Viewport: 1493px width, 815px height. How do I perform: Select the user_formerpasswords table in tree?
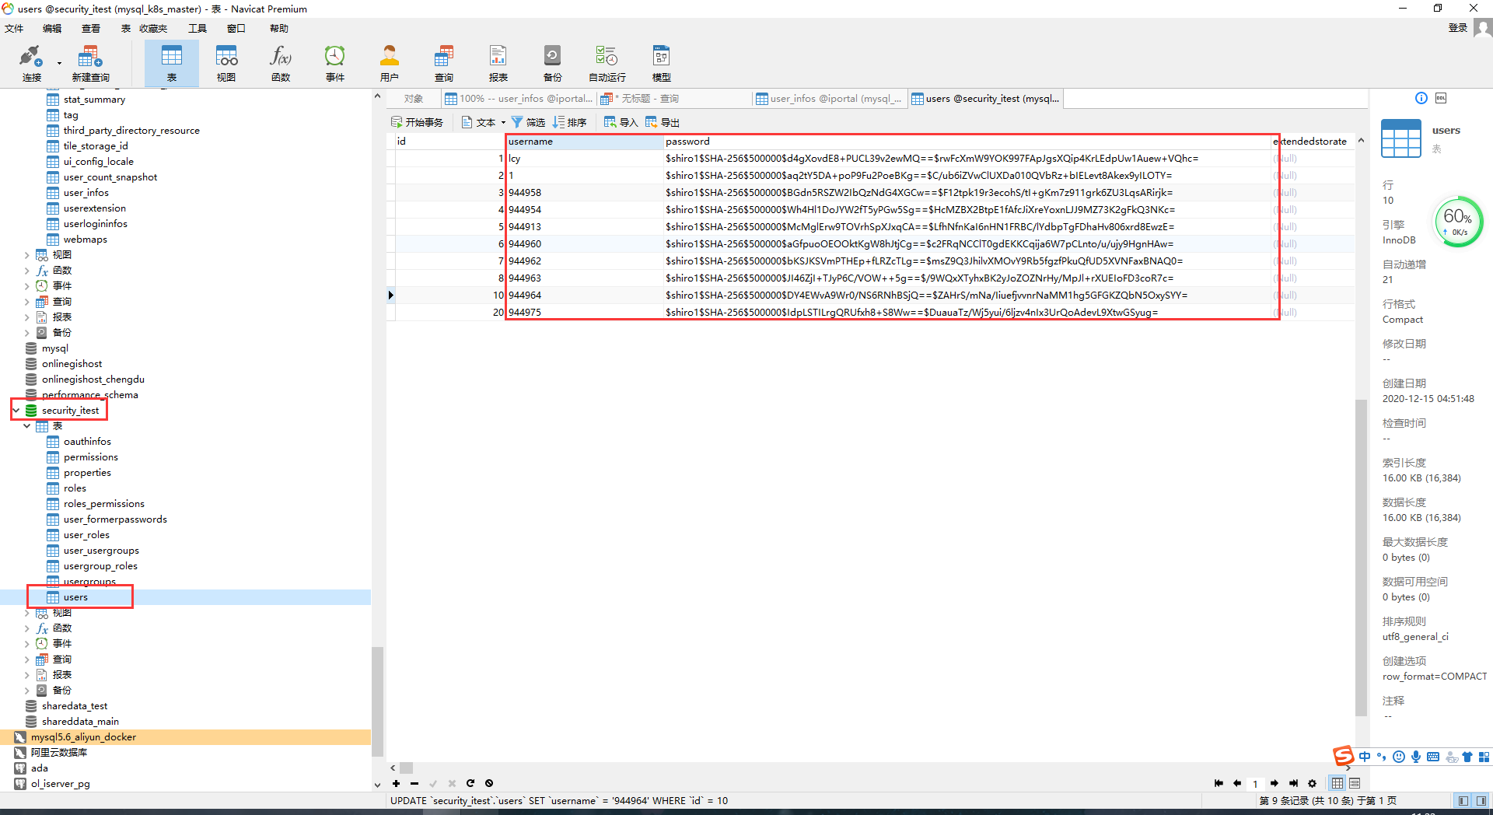coord(115,519)
